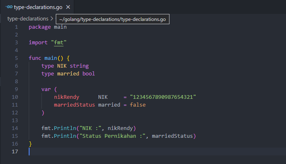Click the "nikRendy" variable on line 10

(x=66, y=97)
